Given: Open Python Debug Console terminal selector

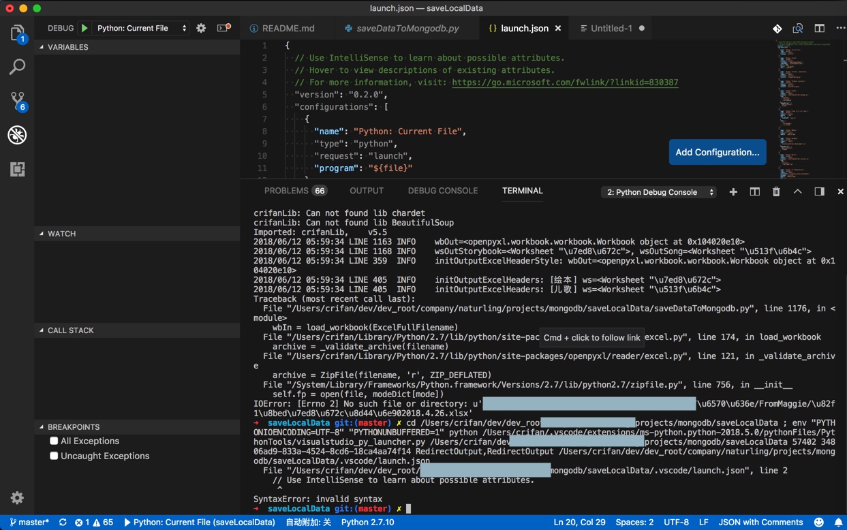Looking at the screenshot, I should (x=659, y=192).
